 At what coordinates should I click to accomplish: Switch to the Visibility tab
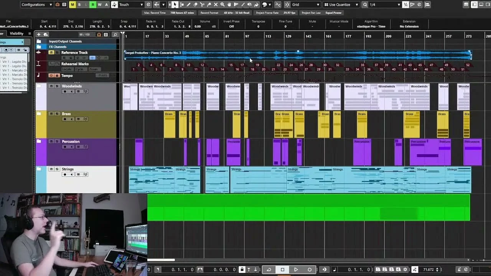pyautogui.click(x=18, y=33)
